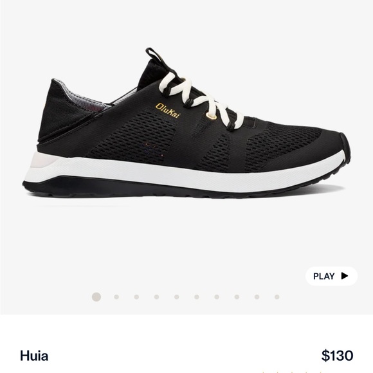Show the eighth image via dot
373x373 pixels.
pos(237,297)
